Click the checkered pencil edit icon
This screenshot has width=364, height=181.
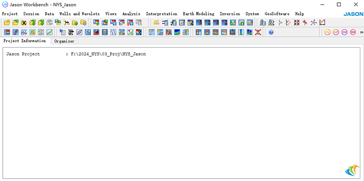pyautogui.click(x=190, y=22)
